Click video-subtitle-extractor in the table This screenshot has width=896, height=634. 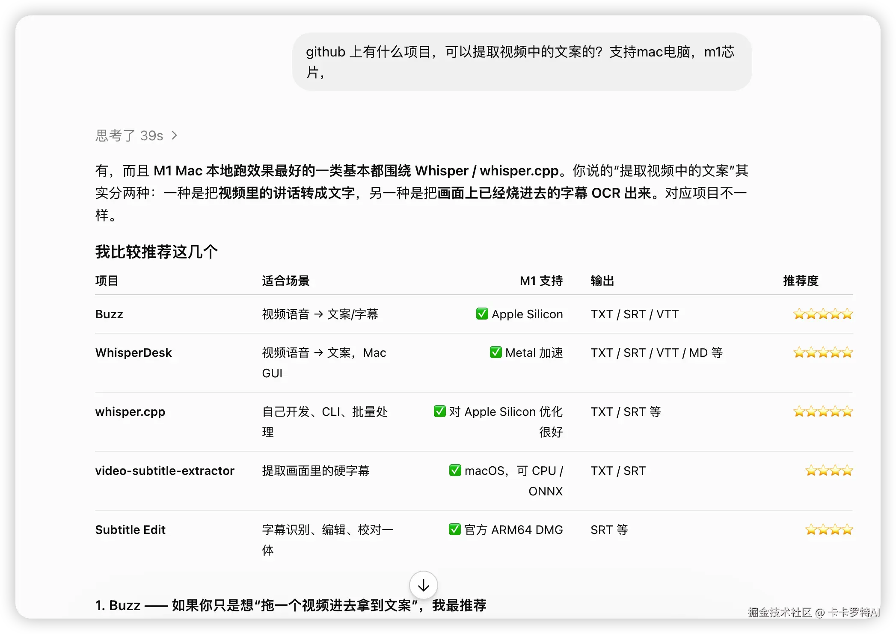(165, 471)
